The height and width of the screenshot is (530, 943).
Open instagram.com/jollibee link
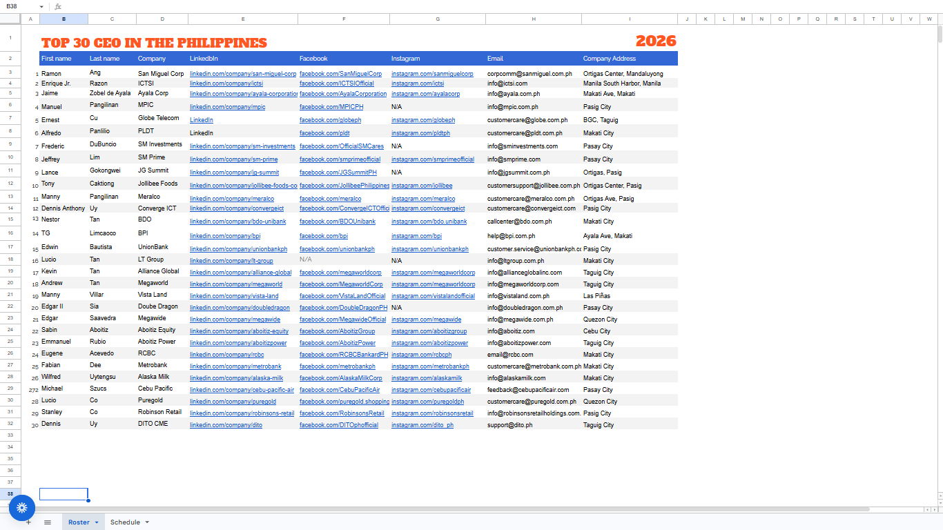[x=422, y=186]
